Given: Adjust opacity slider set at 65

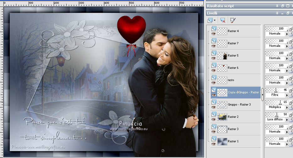Looking at the screenshot, I should 280,102.
